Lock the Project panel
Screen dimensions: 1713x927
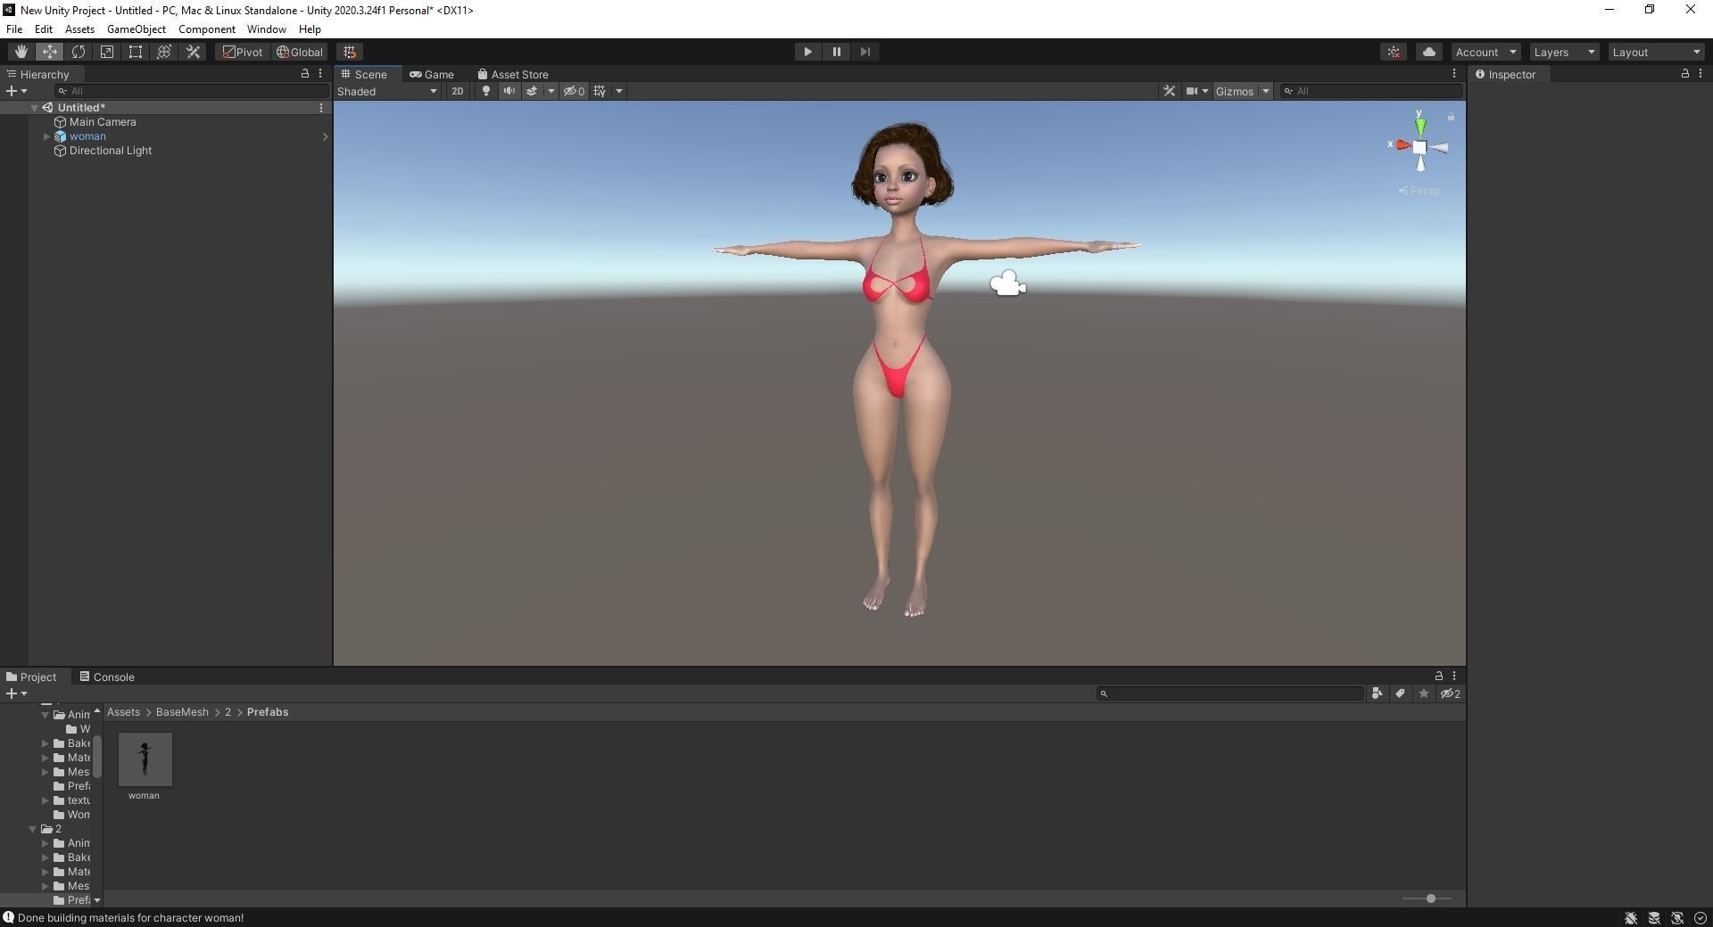point(1438,677)
